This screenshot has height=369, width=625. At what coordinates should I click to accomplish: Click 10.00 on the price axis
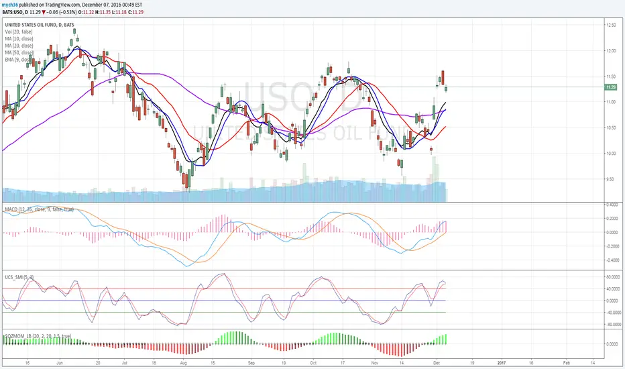(611, 154)
